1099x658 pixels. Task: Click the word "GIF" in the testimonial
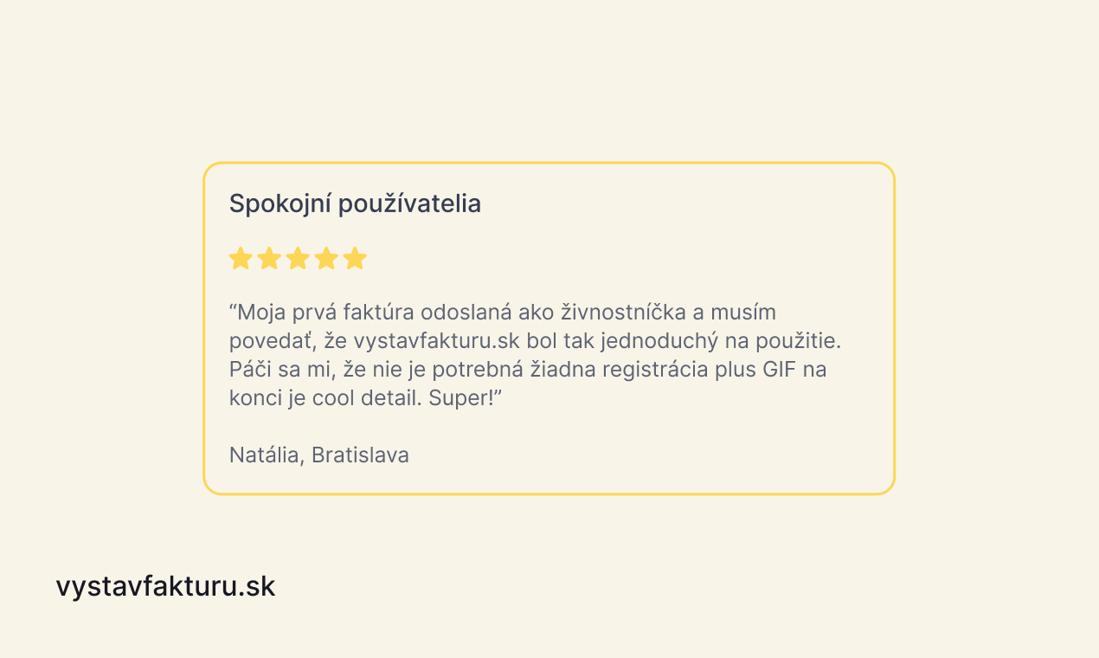(779, 370)
